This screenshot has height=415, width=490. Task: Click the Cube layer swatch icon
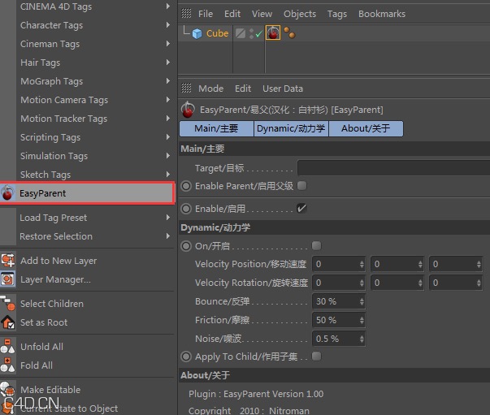click(x=241, y=33)
